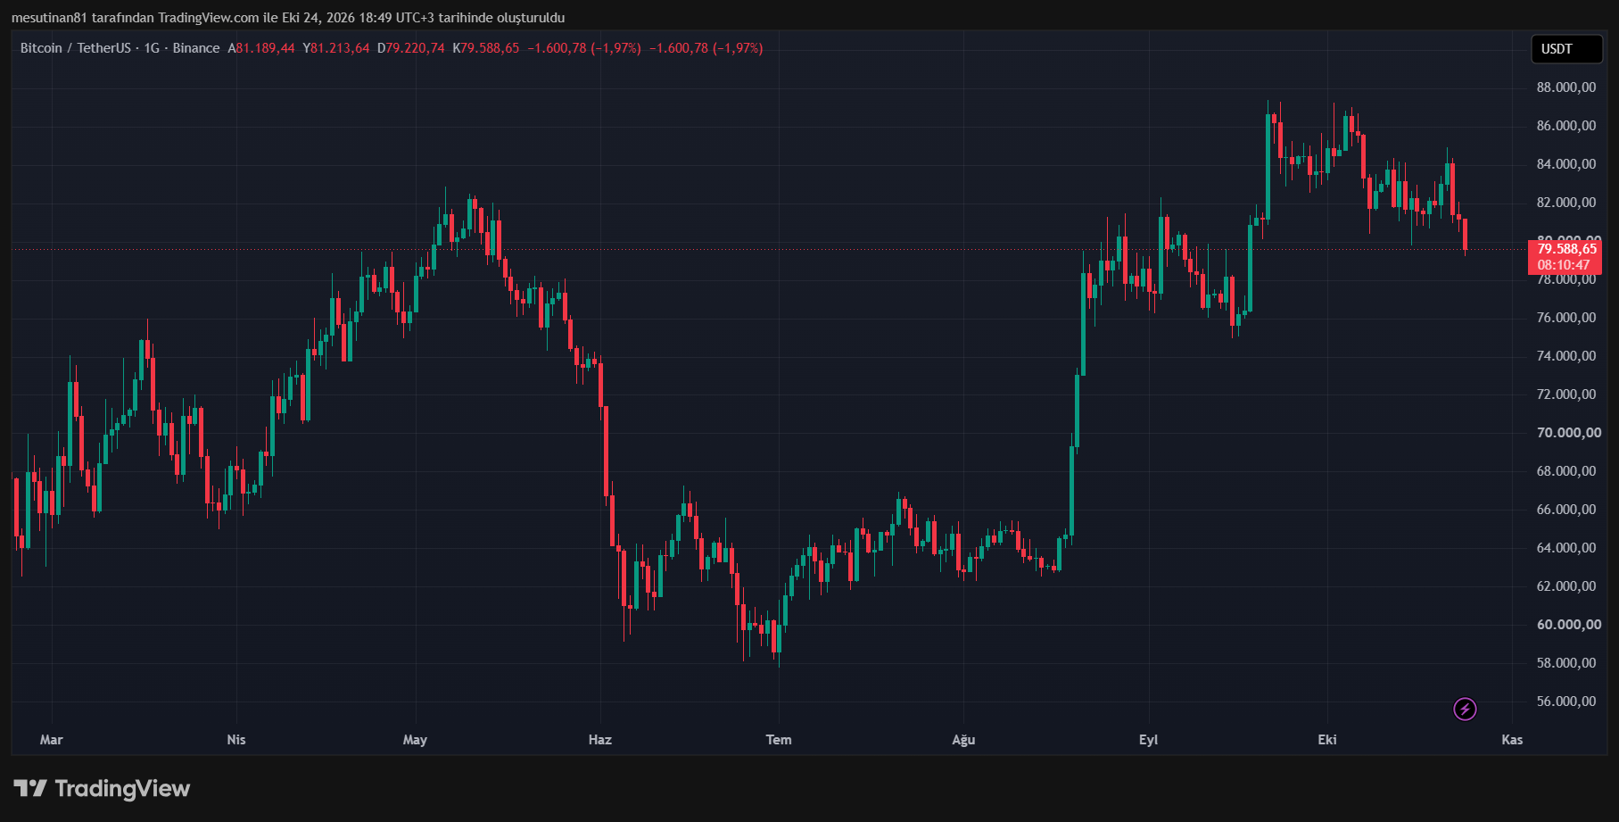This screenshot has width=1619, height=822.
Task: Click the Eyl month label
Action: 1148,739
